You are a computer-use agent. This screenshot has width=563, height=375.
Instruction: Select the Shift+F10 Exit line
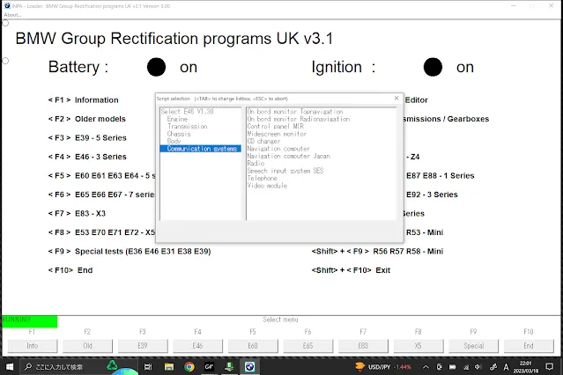(351, 270)
